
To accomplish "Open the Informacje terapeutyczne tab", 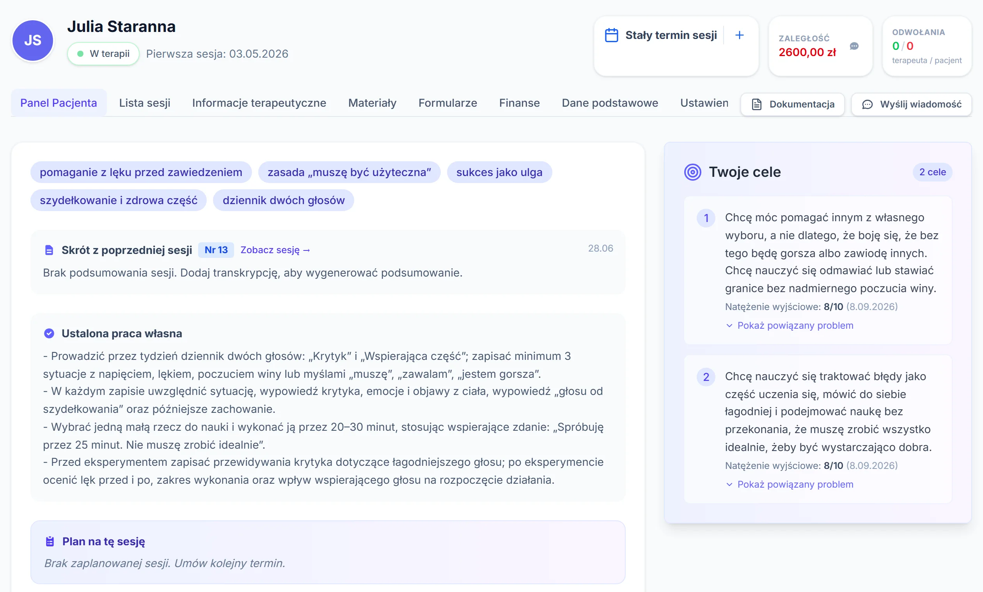I will pos(259,103).
